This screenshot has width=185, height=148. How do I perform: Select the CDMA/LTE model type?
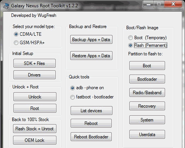[28, 34]
